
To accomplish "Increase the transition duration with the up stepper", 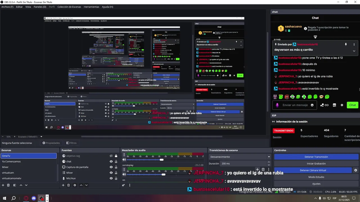I will pos(269,162).
